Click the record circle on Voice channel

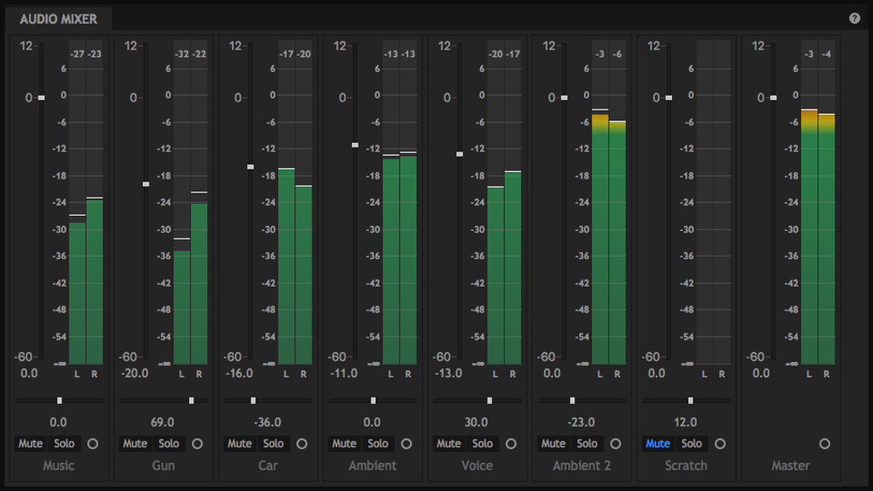point(511,444)
